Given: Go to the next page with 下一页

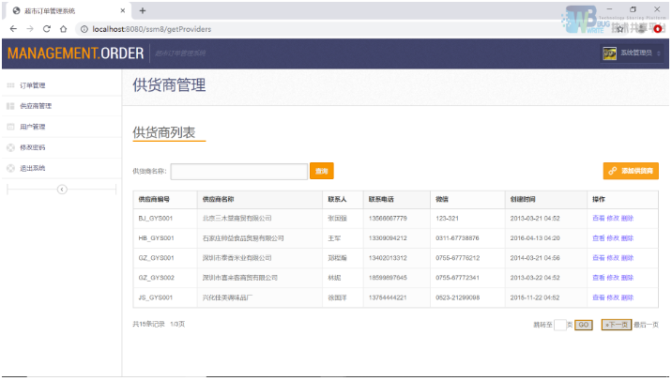Looking at the screenshot, I should coord(617,325).
